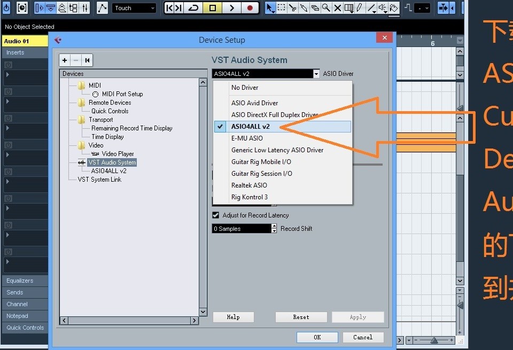Grab the Draw pencil tool
Screen dimensions: 513x350
[359, 8]
